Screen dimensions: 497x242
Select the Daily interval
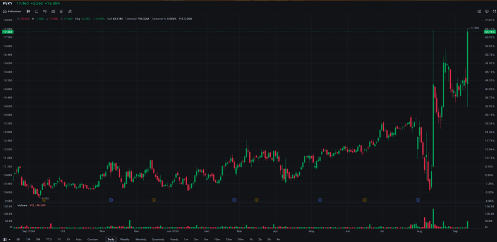(x=111, y=240)
